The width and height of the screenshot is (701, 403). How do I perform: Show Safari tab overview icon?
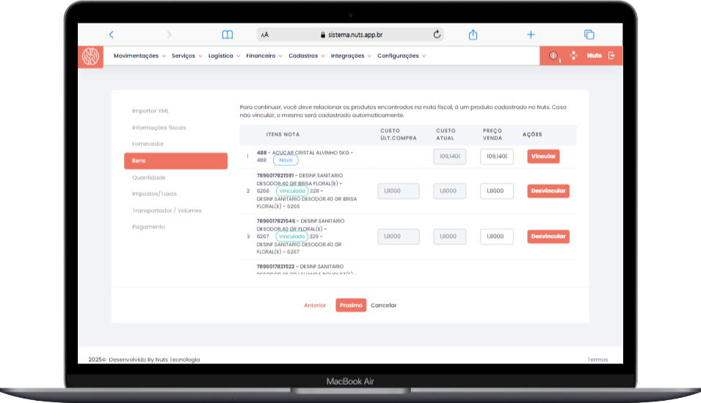pos(589,35)
